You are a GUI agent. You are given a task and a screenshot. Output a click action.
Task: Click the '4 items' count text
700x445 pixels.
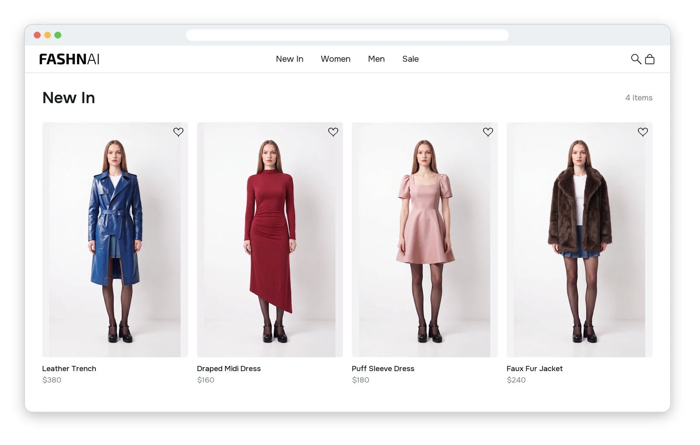pyautogui.click(x=639, y=98)
